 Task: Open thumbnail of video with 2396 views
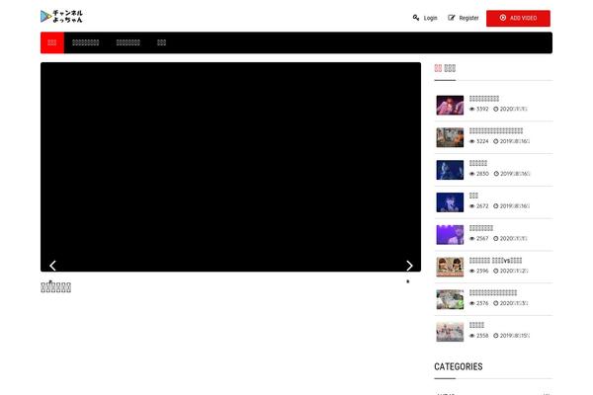(450, 267)
